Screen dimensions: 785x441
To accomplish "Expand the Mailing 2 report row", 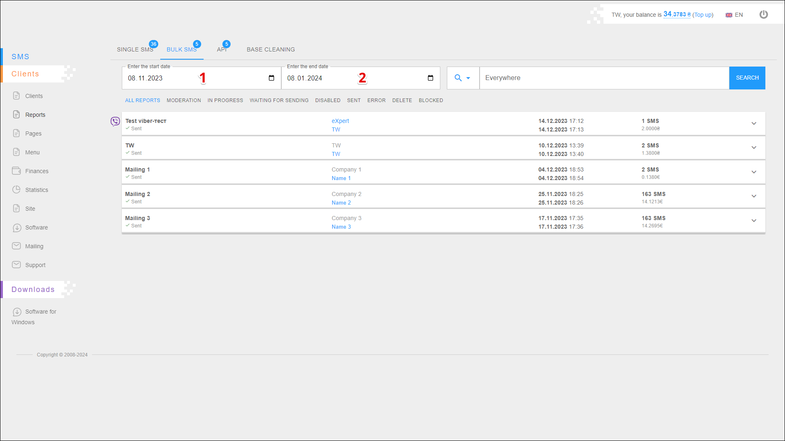I will click(x=754, y=196).
